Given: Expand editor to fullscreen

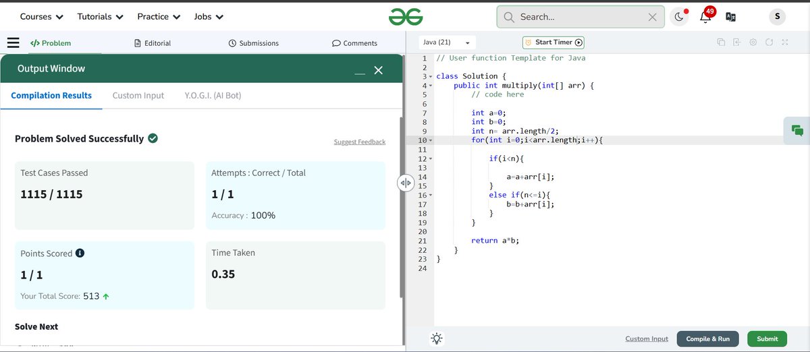Looking at the screenshot, I should 785,42.
